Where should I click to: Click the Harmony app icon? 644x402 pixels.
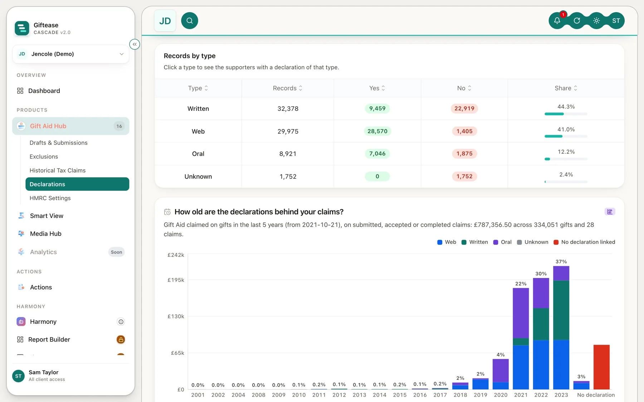21,322
